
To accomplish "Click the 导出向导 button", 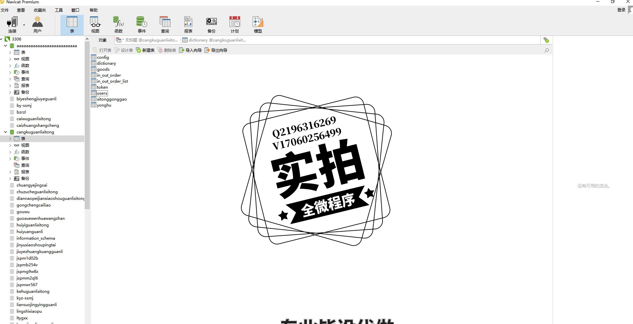I will point(216,50).
